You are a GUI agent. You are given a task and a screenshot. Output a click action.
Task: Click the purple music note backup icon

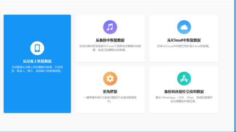coord(110,27)
